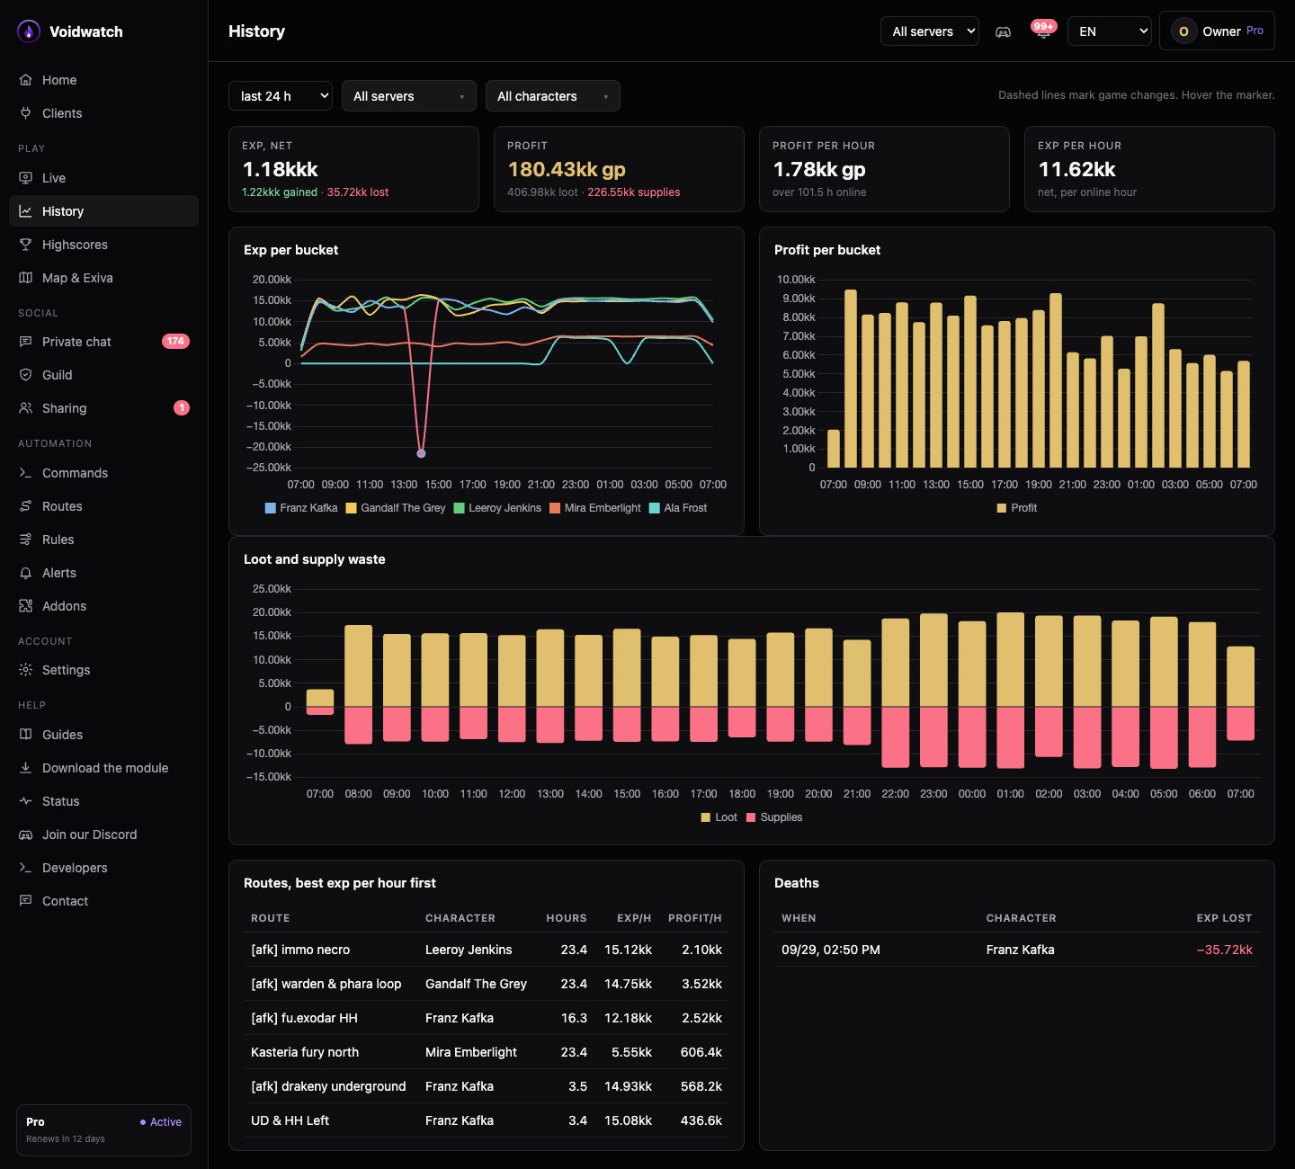Click the Addons puzzle icon

click(x=25, y=606)
